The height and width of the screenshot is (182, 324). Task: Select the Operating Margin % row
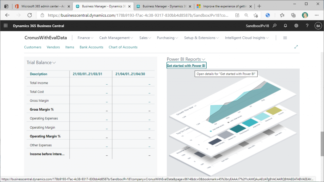tap(90, 136)
